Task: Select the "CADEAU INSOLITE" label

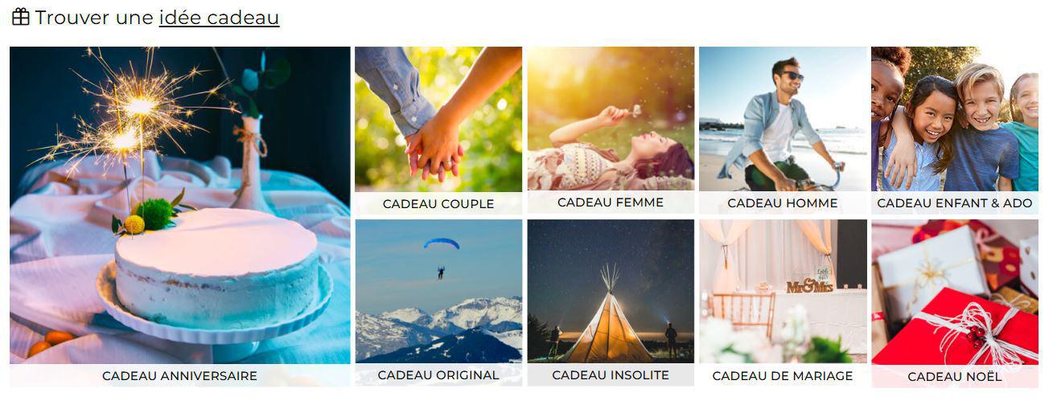Action: (x=611, y=375)
